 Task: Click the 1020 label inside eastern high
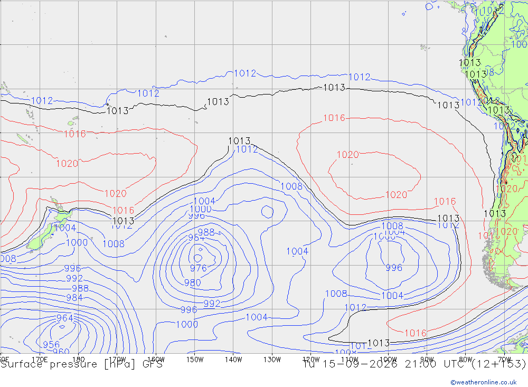tap(348, 155)
